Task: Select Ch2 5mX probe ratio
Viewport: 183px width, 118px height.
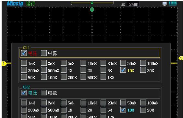Action: coord(64,102)
